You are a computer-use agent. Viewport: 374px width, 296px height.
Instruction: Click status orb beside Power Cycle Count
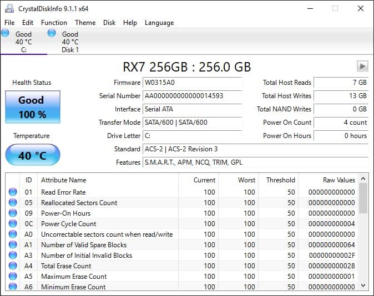(13, 224)
